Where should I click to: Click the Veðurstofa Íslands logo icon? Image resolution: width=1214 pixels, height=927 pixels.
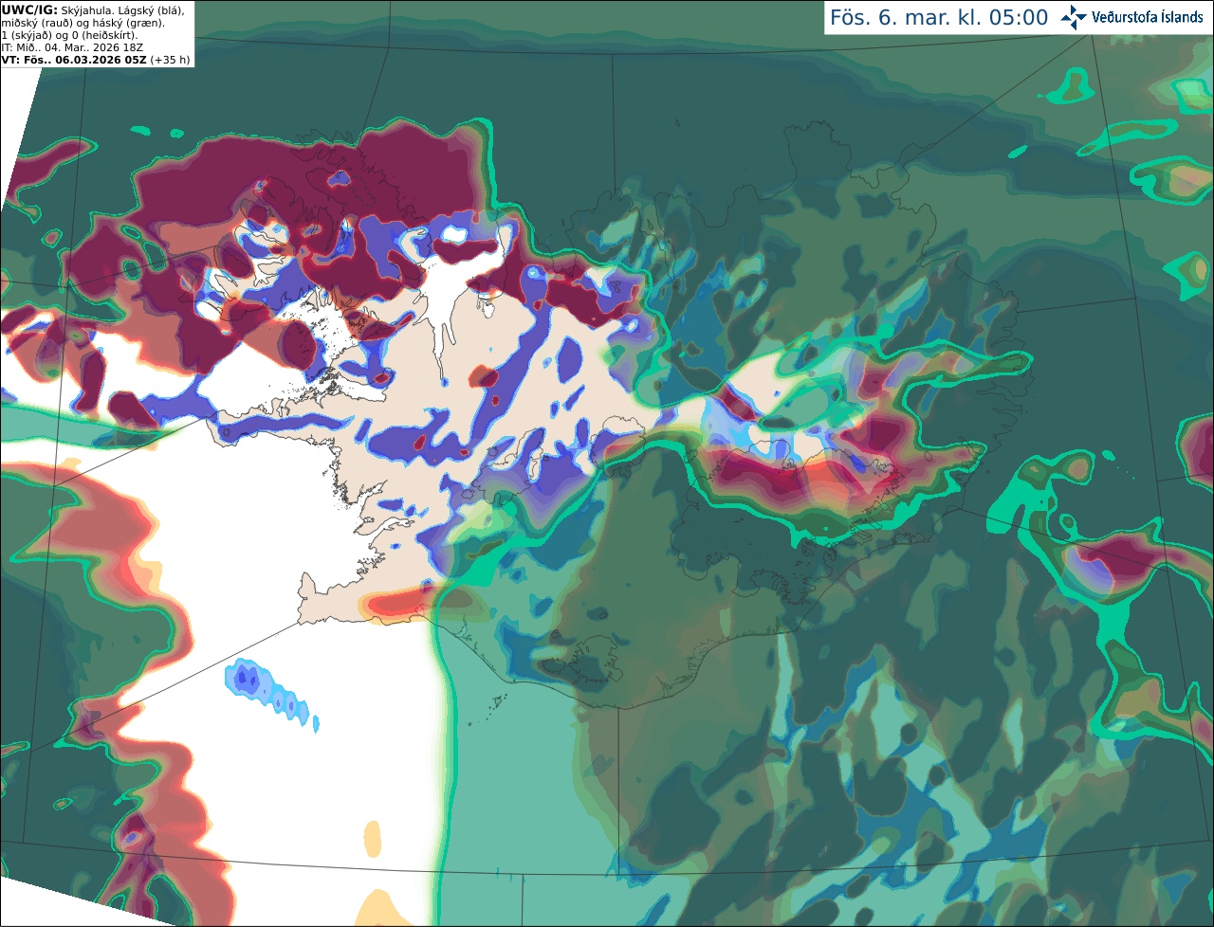click(x=1074, y=17)
